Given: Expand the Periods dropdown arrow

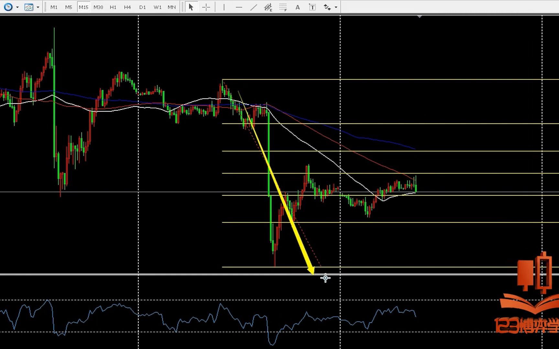Looking at the screenshot, I should click(17, 7).
